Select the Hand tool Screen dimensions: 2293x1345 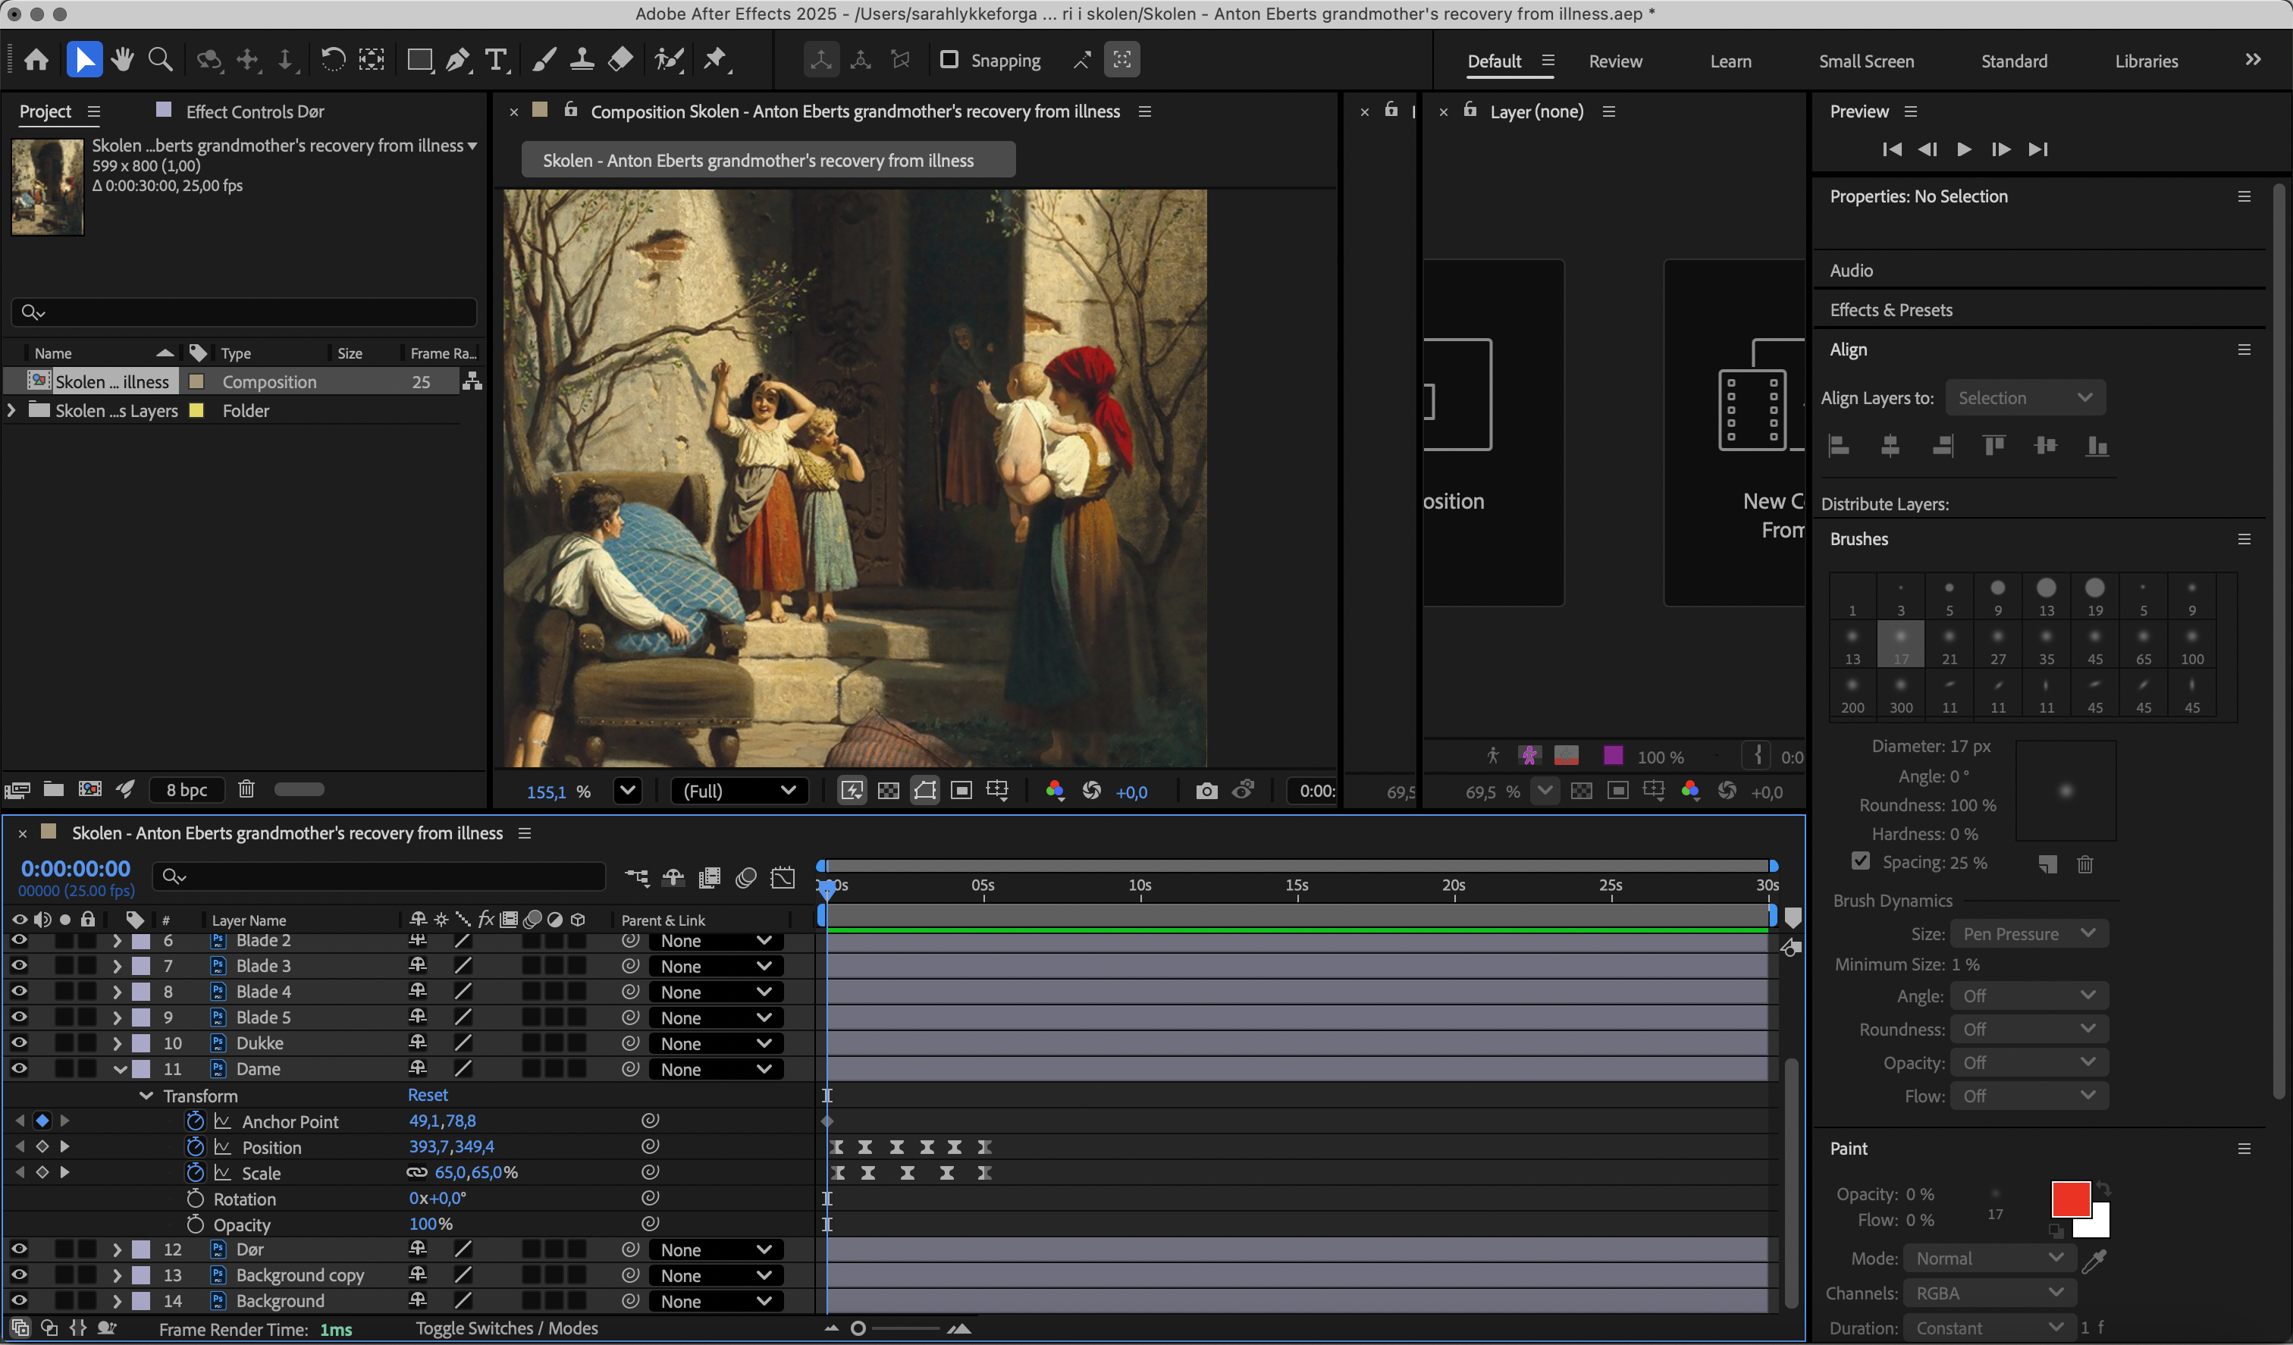(122, 60)
